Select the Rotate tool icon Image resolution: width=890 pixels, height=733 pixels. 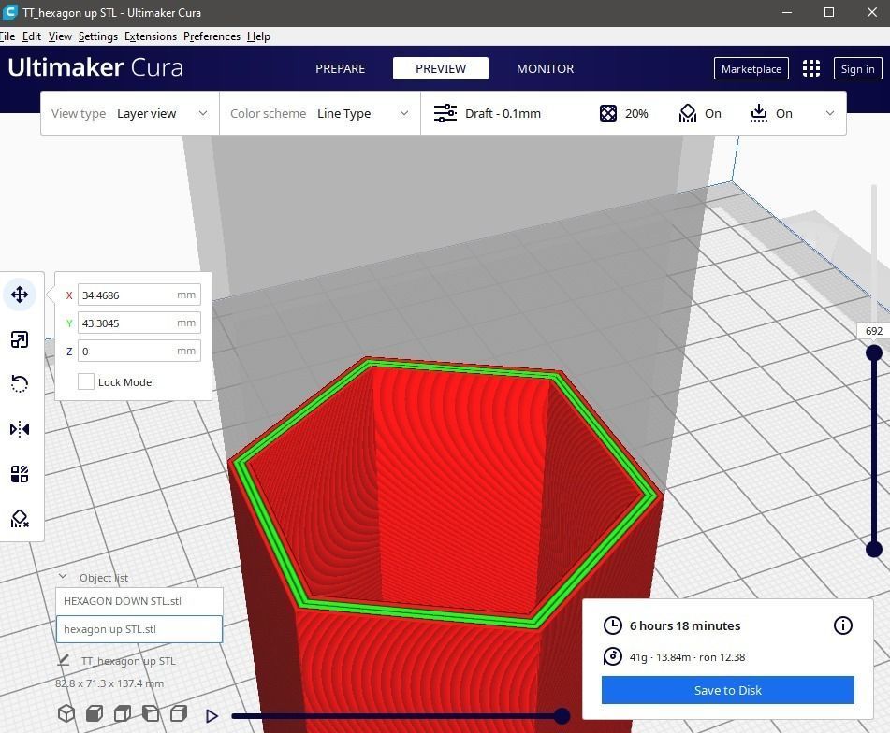tap(20, 383)
